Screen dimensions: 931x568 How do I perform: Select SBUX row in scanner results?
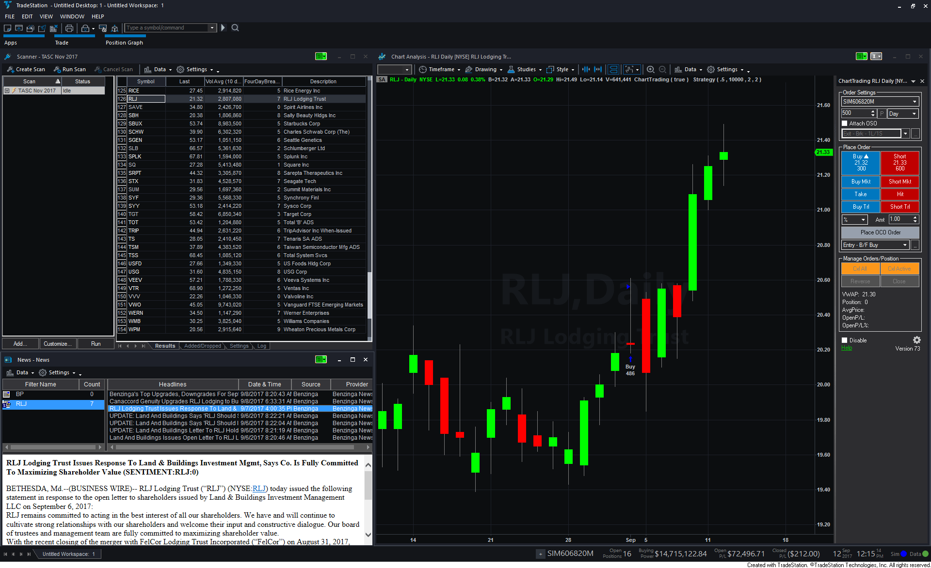(x=241, y=123)
